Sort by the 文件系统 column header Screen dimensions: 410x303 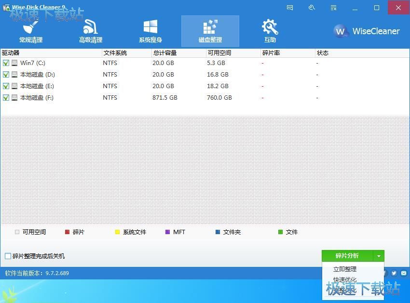tap(126, 53)
